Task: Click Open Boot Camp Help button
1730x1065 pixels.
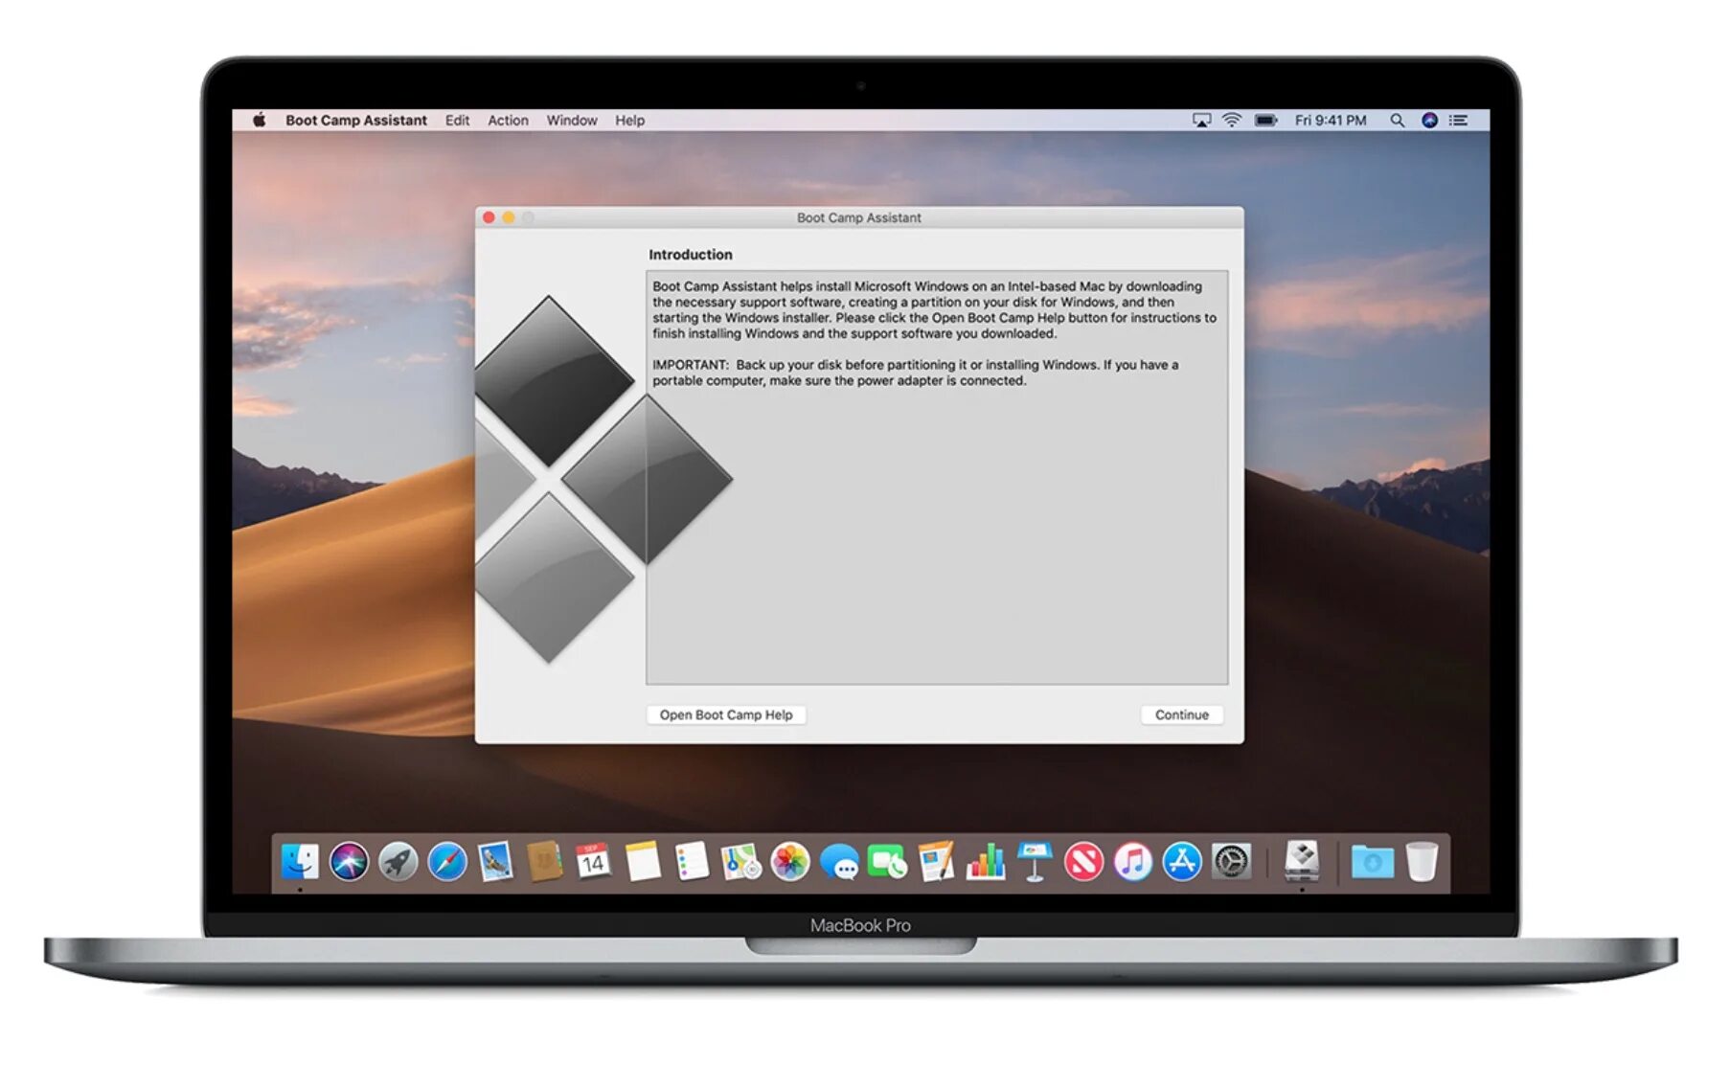Action: 726,715
